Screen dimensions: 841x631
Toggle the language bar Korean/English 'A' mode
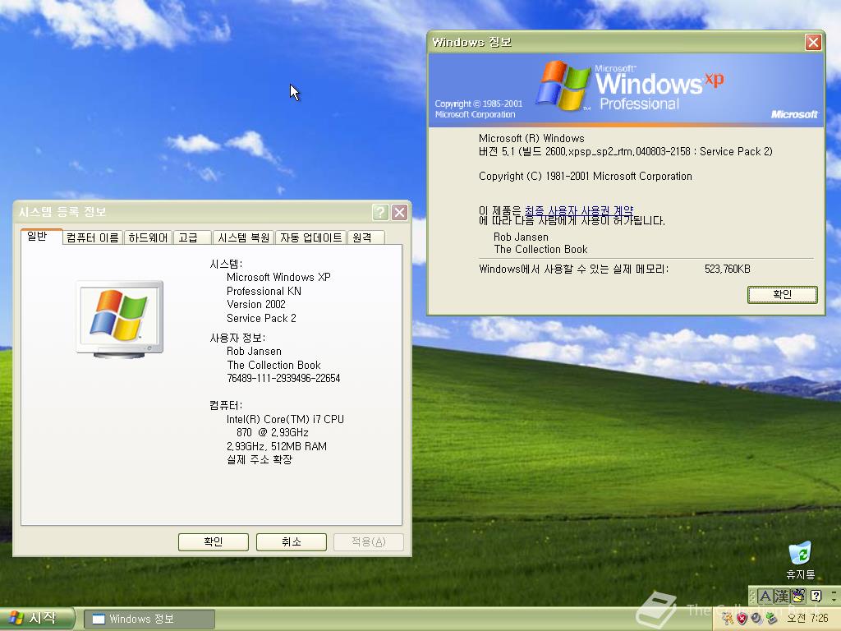[765, 596]
